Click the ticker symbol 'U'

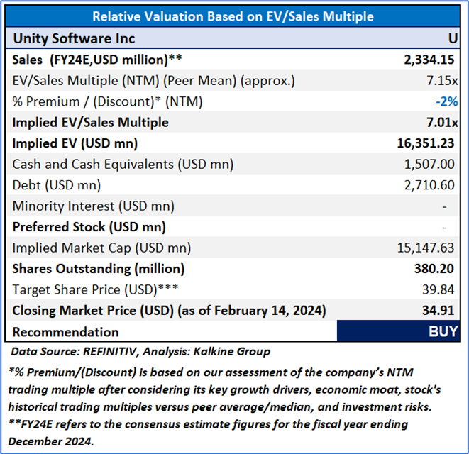pos(453,38)
